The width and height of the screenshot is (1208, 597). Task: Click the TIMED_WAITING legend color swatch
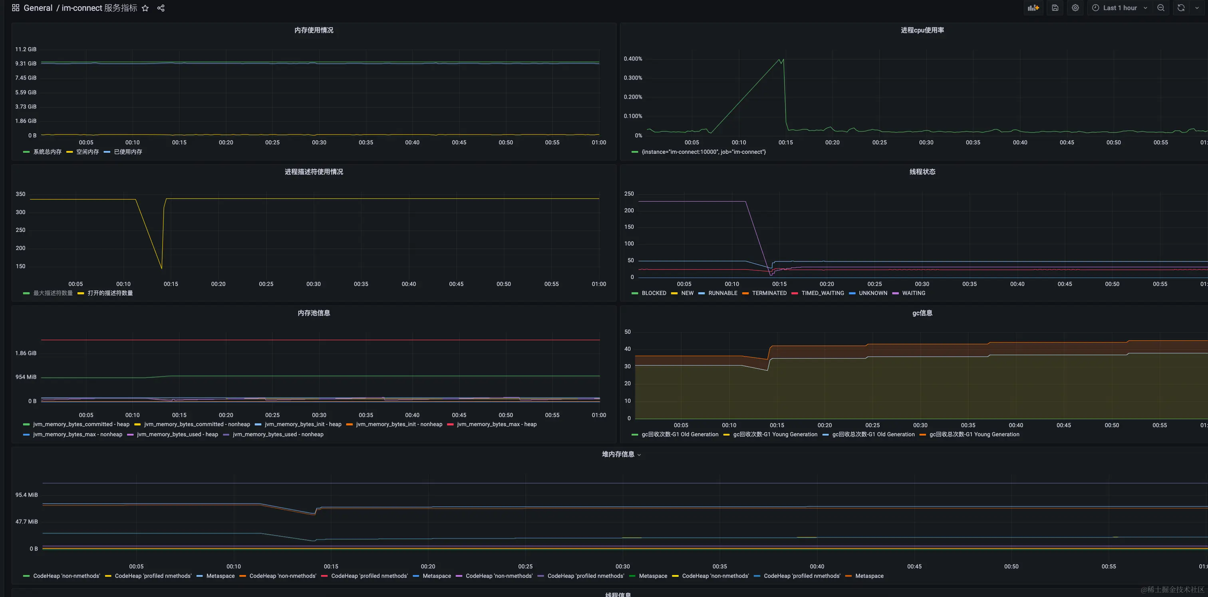coord(795,294)
